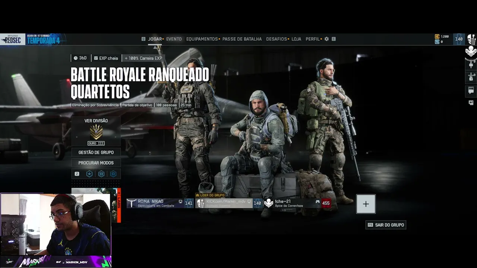Click ROMA NIKAO's chain emblem icon
This screenshot has width=477, height=268.
pyautogui.click(x=132, y=203)
